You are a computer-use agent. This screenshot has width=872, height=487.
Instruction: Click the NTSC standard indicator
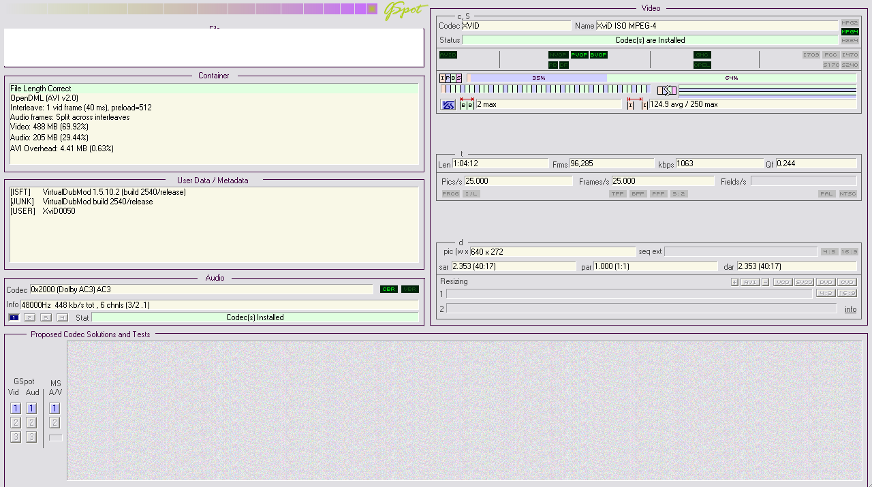coord(847,194)
